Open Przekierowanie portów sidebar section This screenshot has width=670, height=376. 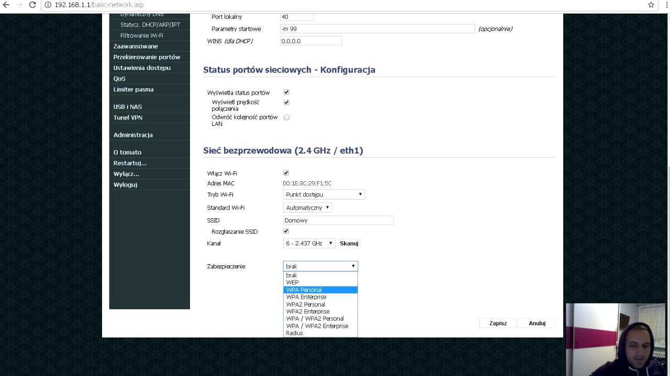[x=147, y=57]
